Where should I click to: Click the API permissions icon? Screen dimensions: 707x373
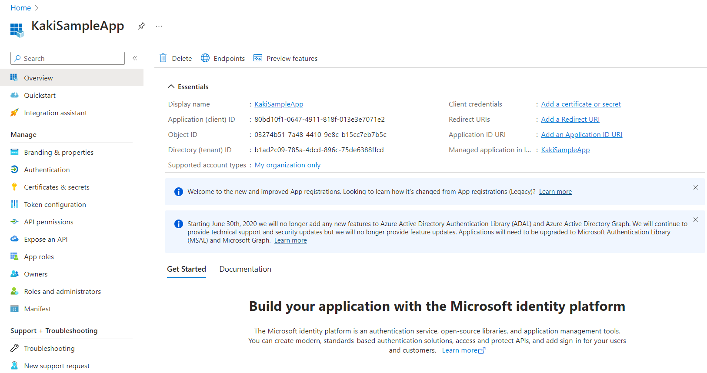pos(14,221)
